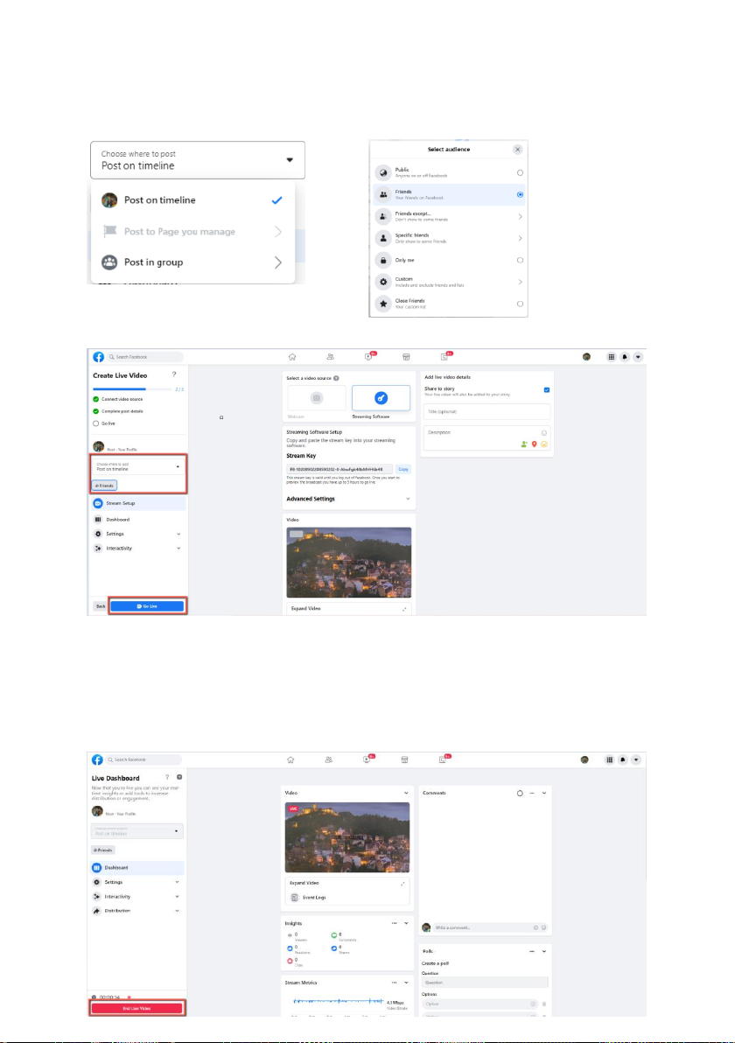Viewport: 735px width, 1043px height.
Task: Select Post on timeline menu option
Action: [192, 200]
